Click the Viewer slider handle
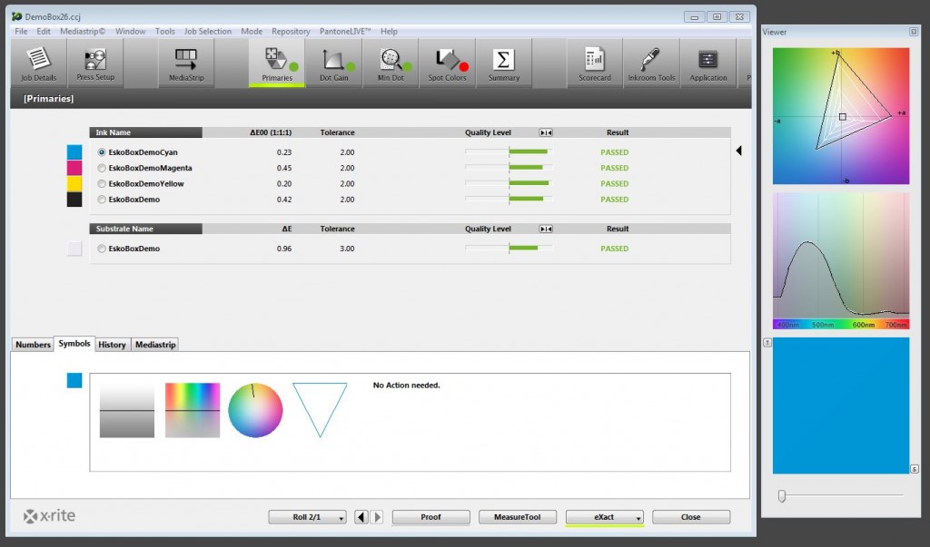 (x=782, y=495)
